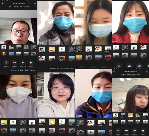Select the orange cartoon avatar in 44:09 meeting
149x136 pixels.
(131, 115)
